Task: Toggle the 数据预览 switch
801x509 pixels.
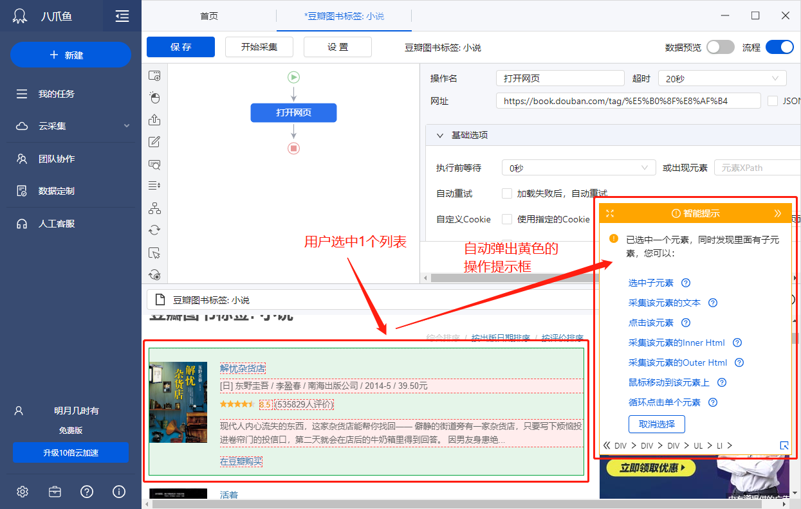Action: click(x=720, y=47)
